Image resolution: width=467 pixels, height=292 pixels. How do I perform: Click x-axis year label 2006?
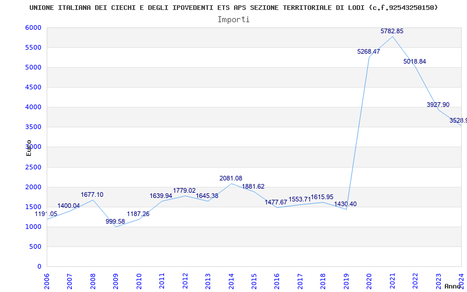pyautogui.click(x=47, y=281)
